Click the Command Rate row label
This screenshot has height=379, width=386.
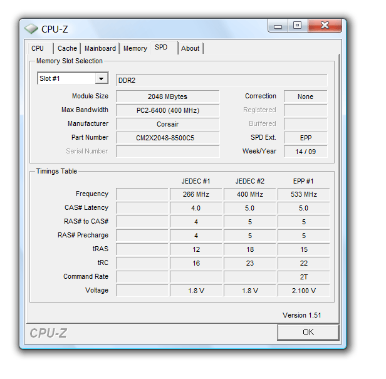[x=86, y=277]
